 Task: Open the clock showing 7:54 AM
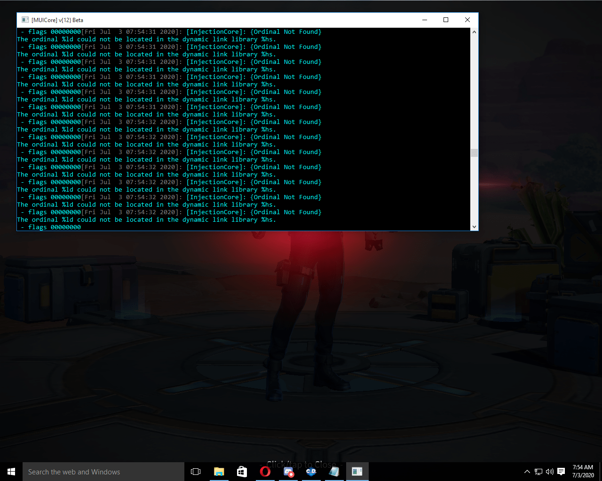point(583,472)
